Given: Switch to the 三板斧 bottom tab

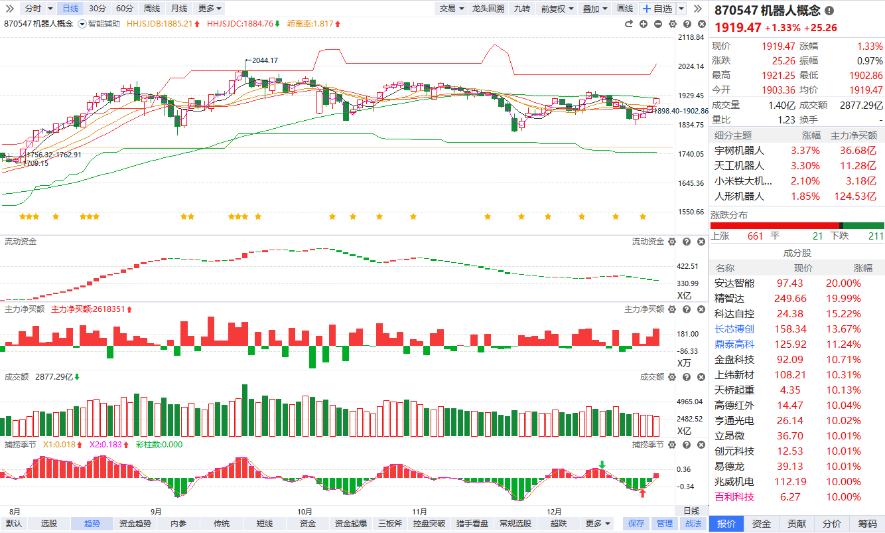Looking at the screenshot, I should (391, 524).
